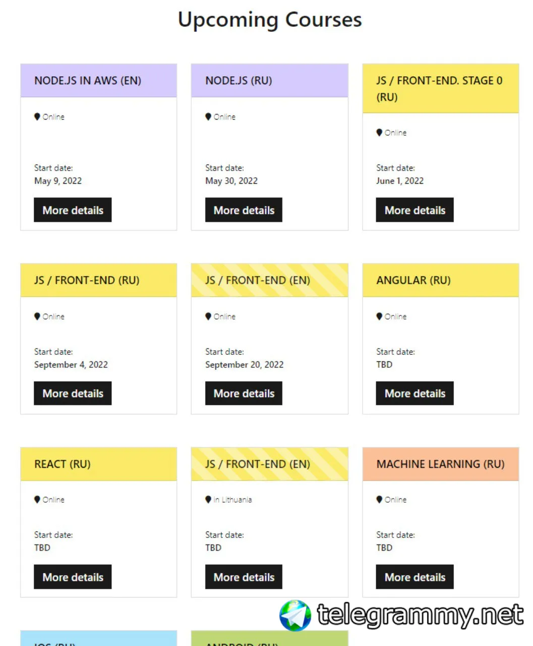Open More details for React (RU)
Viewport: 533px width, 646px height.
click(73, 577)
